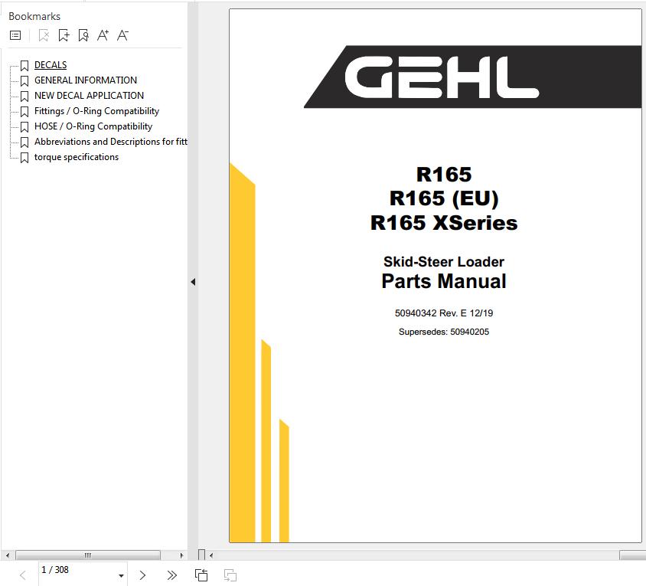Click the find bookmark icon

coord(83,35)
